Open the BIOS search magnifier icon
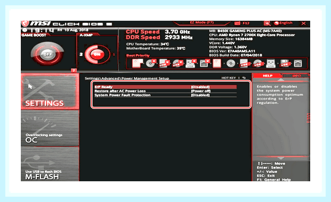The height and width of the screenshot is (202, 331). point(267,23)
